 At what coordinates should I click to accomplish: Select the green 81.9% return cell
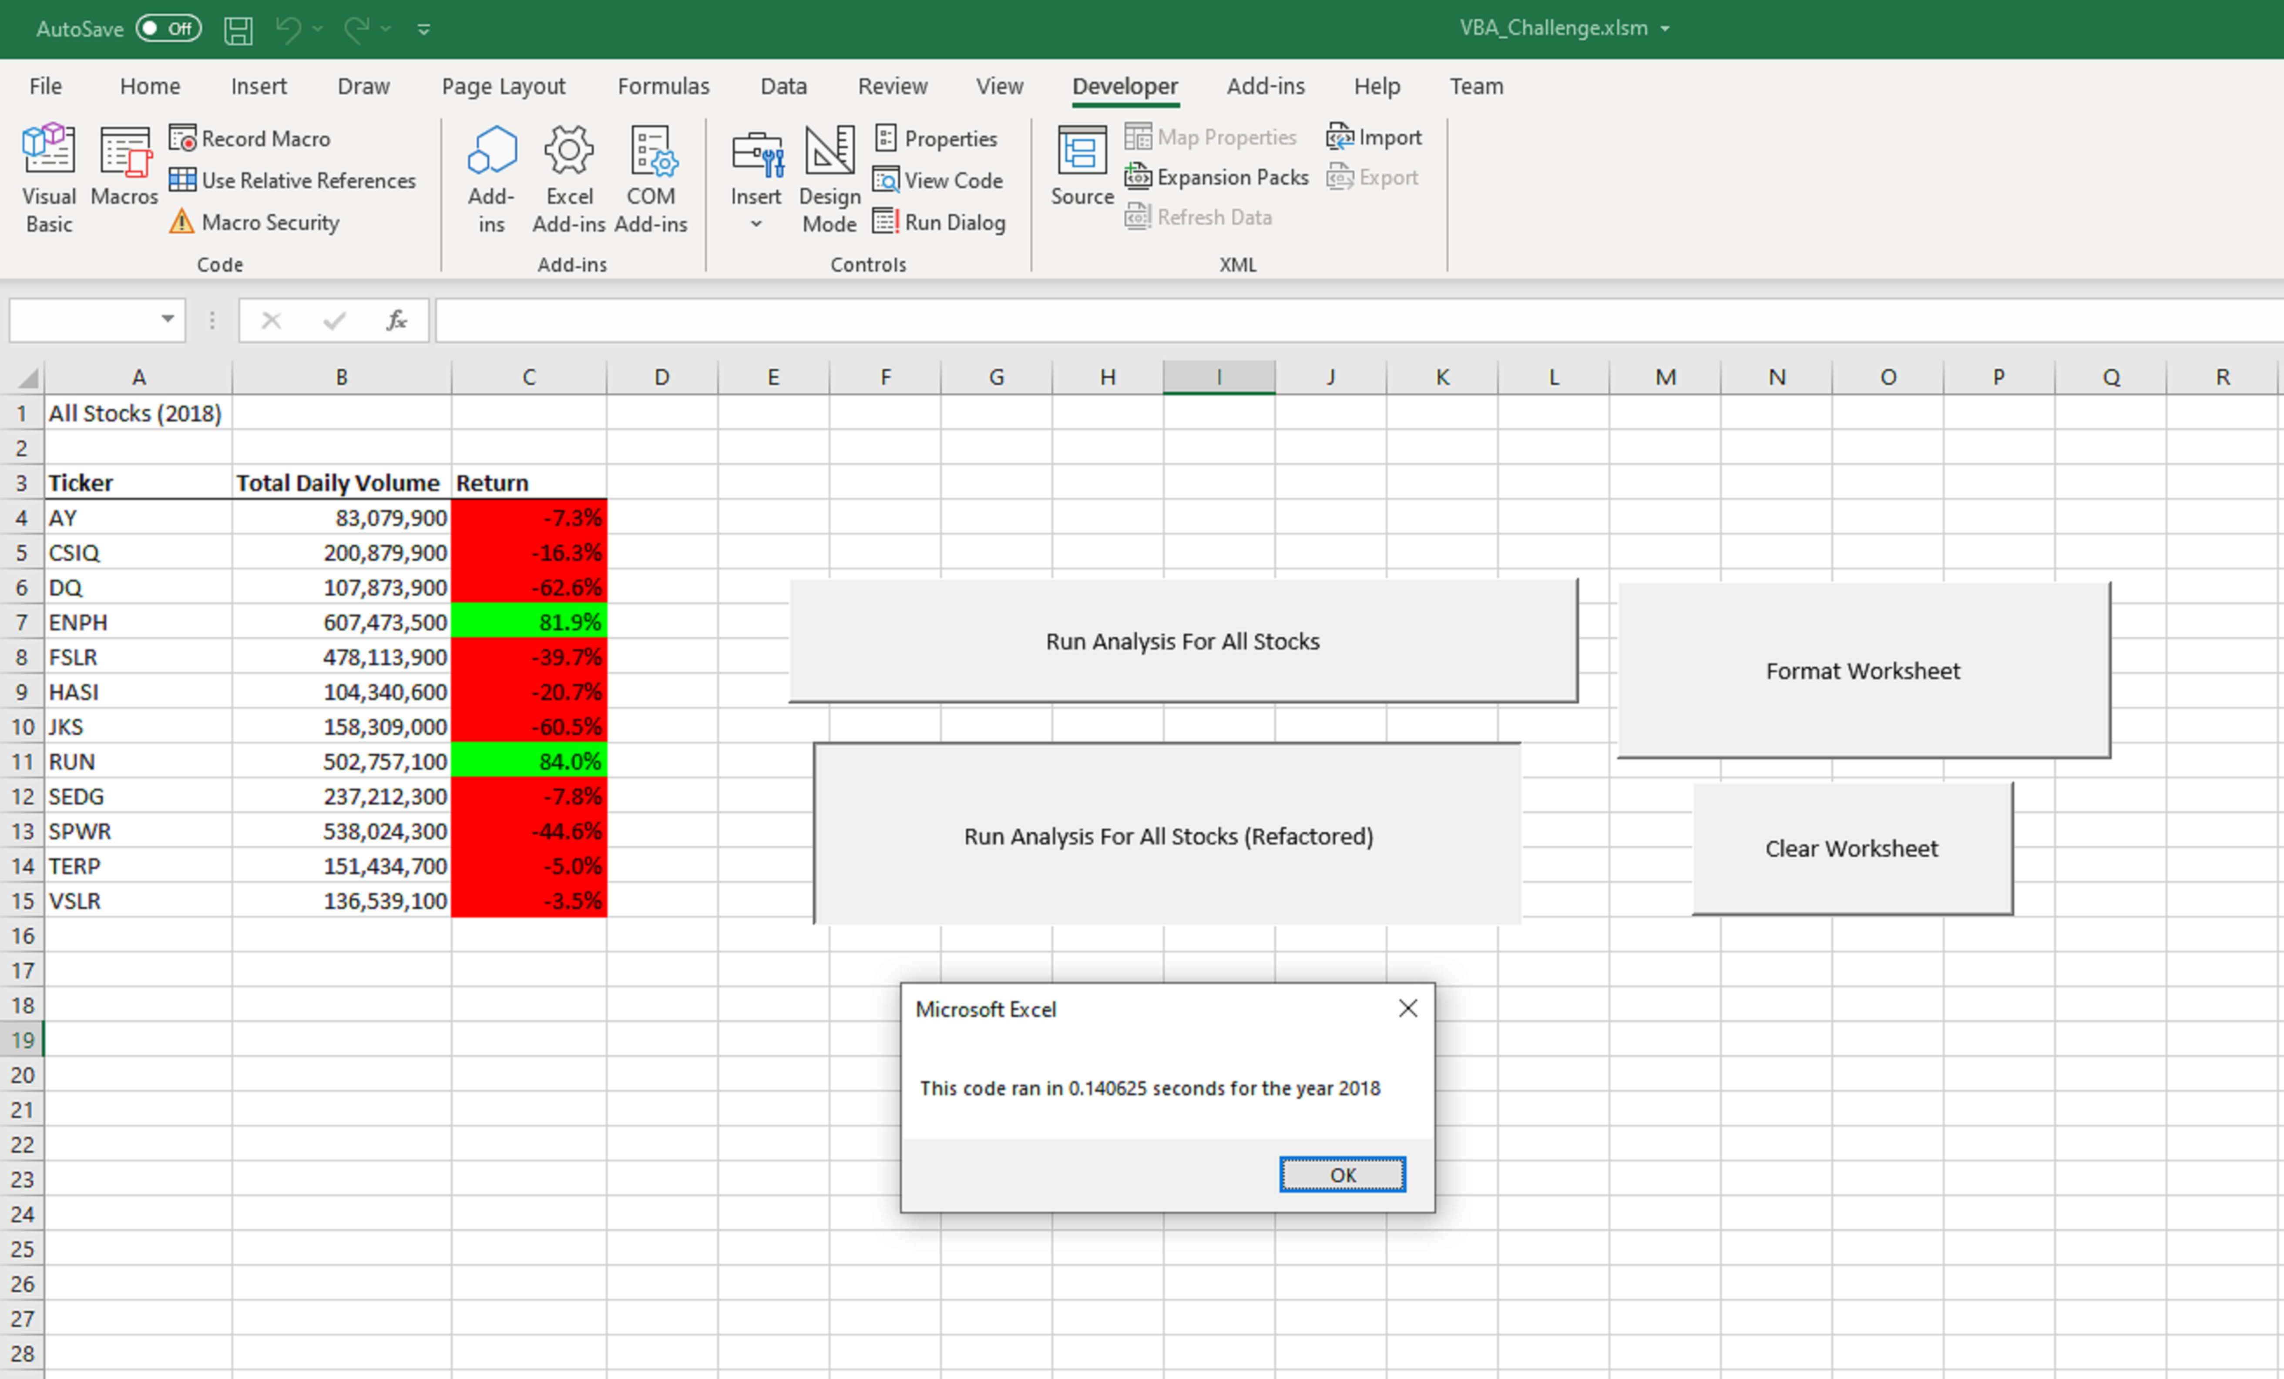coord(529,622)
